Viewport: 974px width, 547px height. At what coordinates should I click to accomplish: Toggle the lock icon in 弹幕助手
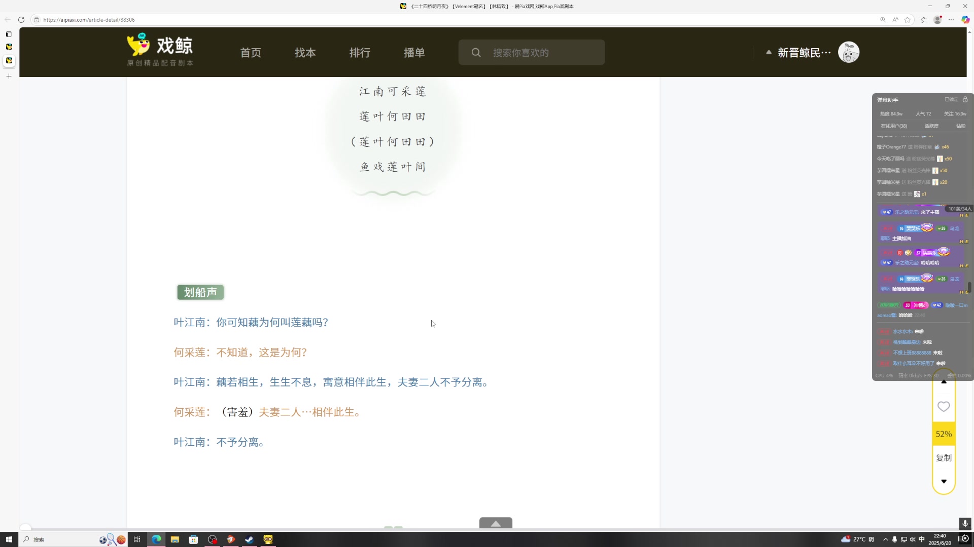pos(965,100)
